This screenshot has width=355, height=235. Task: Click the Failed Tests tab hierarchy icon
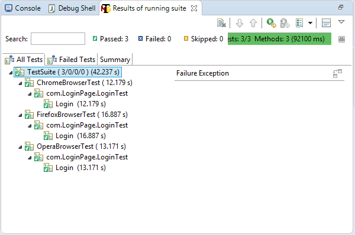tap(52, 60)
